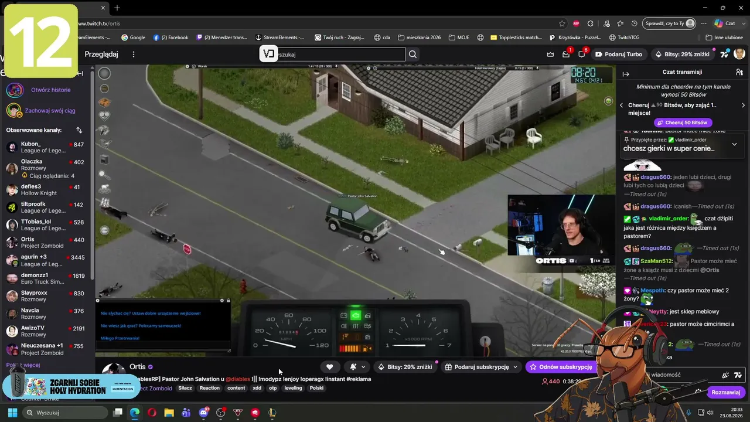The width and height of the screenshot is (750, 422).
Task: Open the Prime crown loot icon
Action: [550, 54]
